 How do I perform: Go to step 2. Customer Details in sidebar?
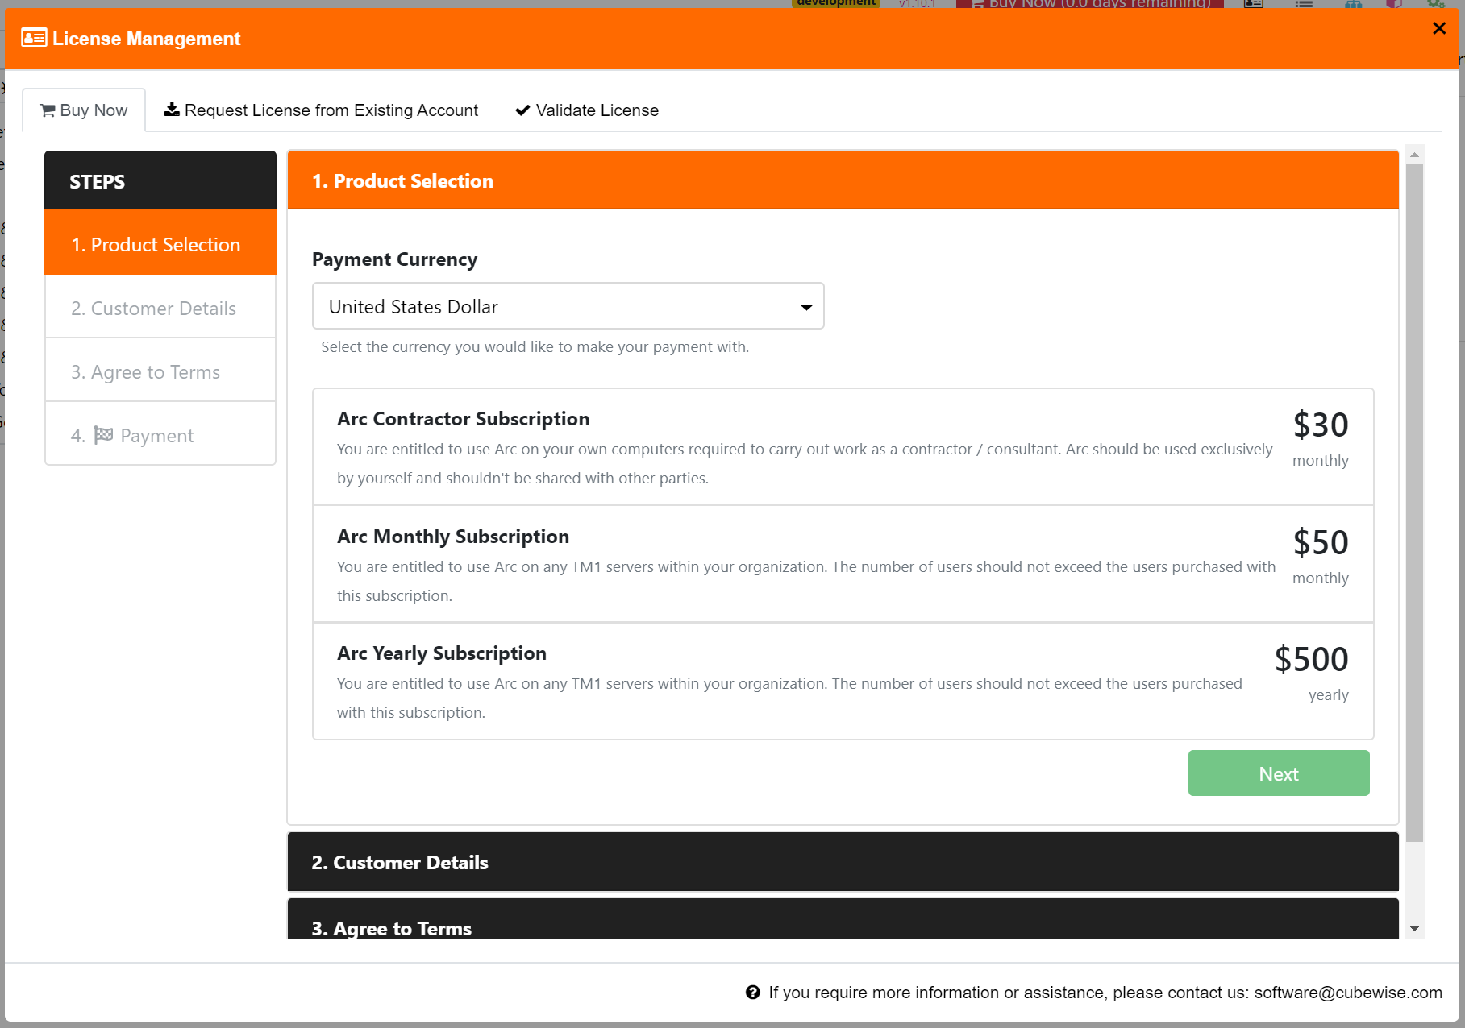point(160,308)
